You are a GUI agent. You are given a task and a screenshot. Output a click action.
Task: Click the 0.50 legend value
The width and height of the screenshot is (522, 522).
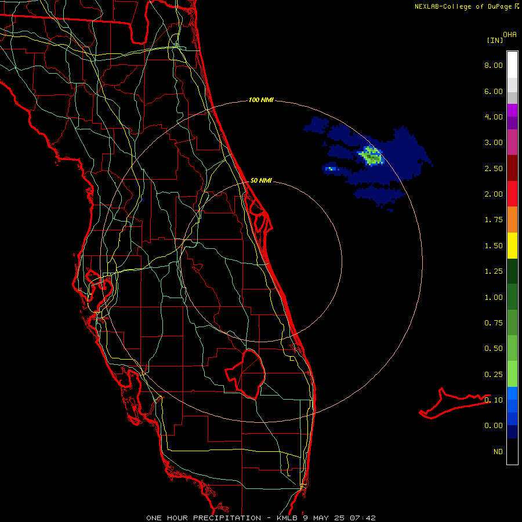click(494, 349)
